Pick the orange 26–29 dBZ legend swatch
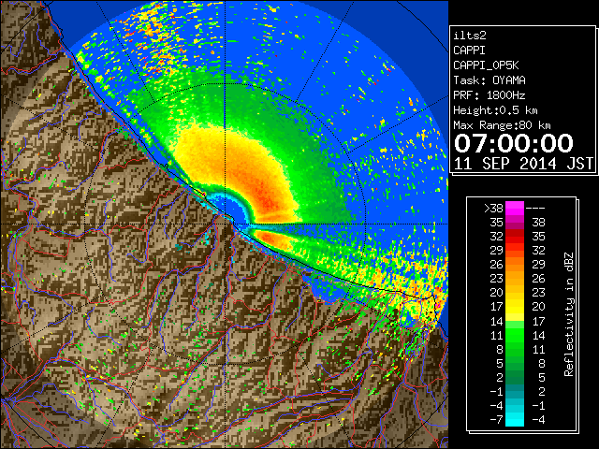Screen dimensions: 599x449 pos(515,264)
